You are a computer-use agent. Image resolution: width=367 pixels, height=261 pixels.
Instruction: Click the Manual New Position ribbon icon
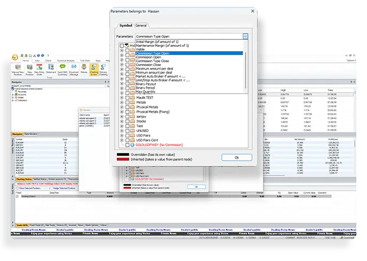click(x=18, y=70)
